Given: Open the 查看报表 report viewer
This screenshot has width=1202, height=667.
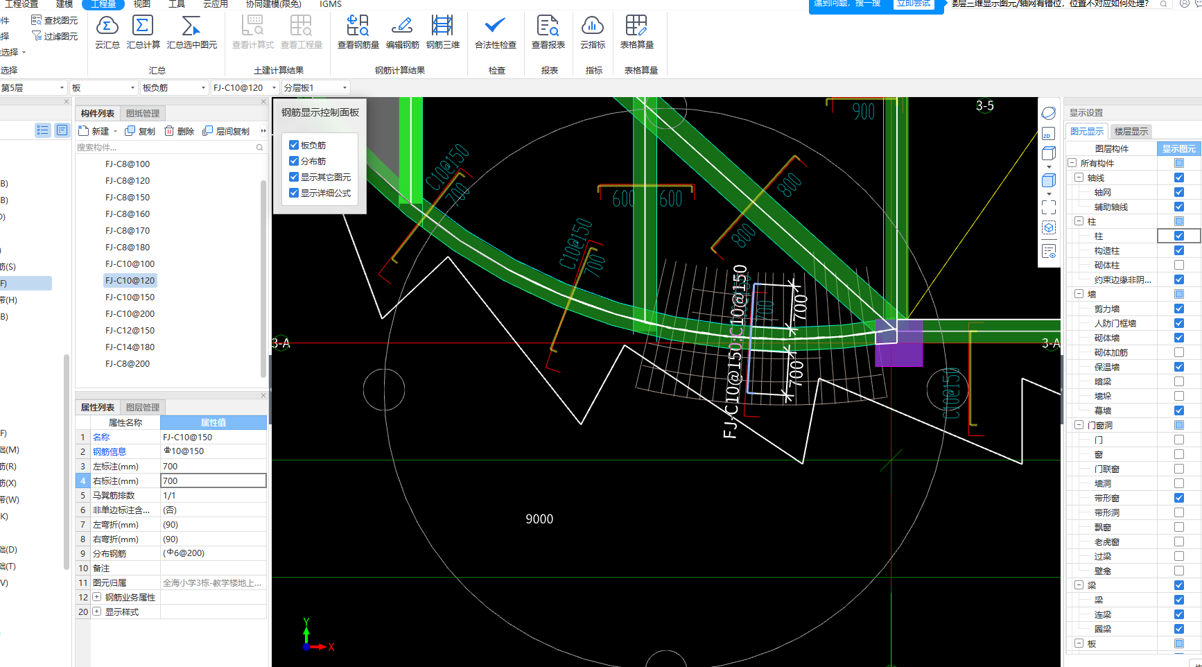Looking at the screenshot, I should point(548,32).
